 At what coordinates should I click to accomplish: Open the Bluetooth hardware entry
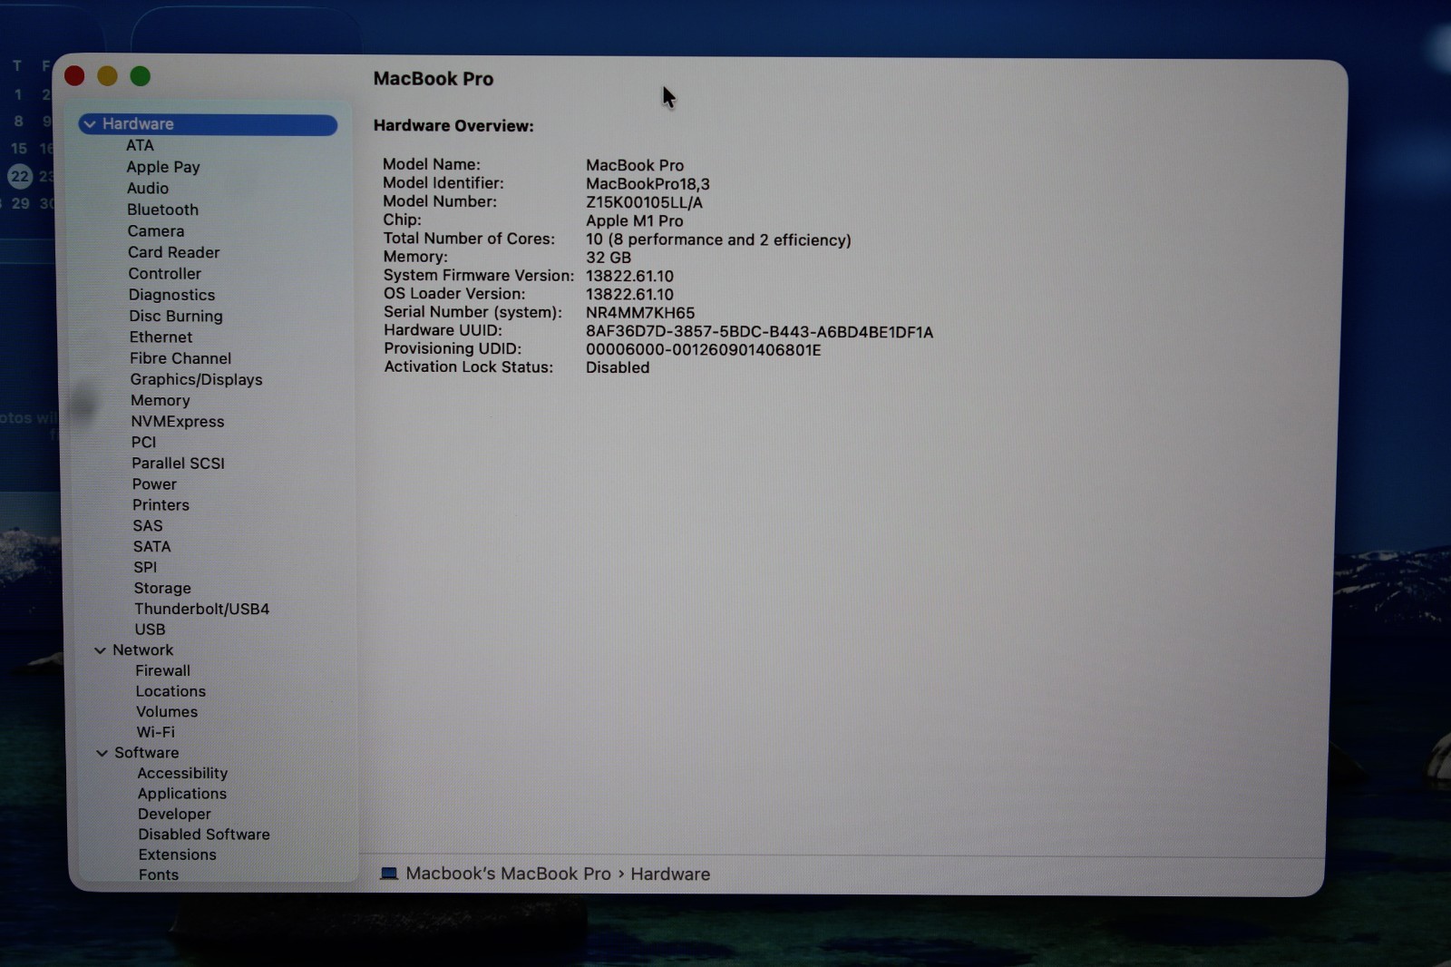[x=162, y=210]
